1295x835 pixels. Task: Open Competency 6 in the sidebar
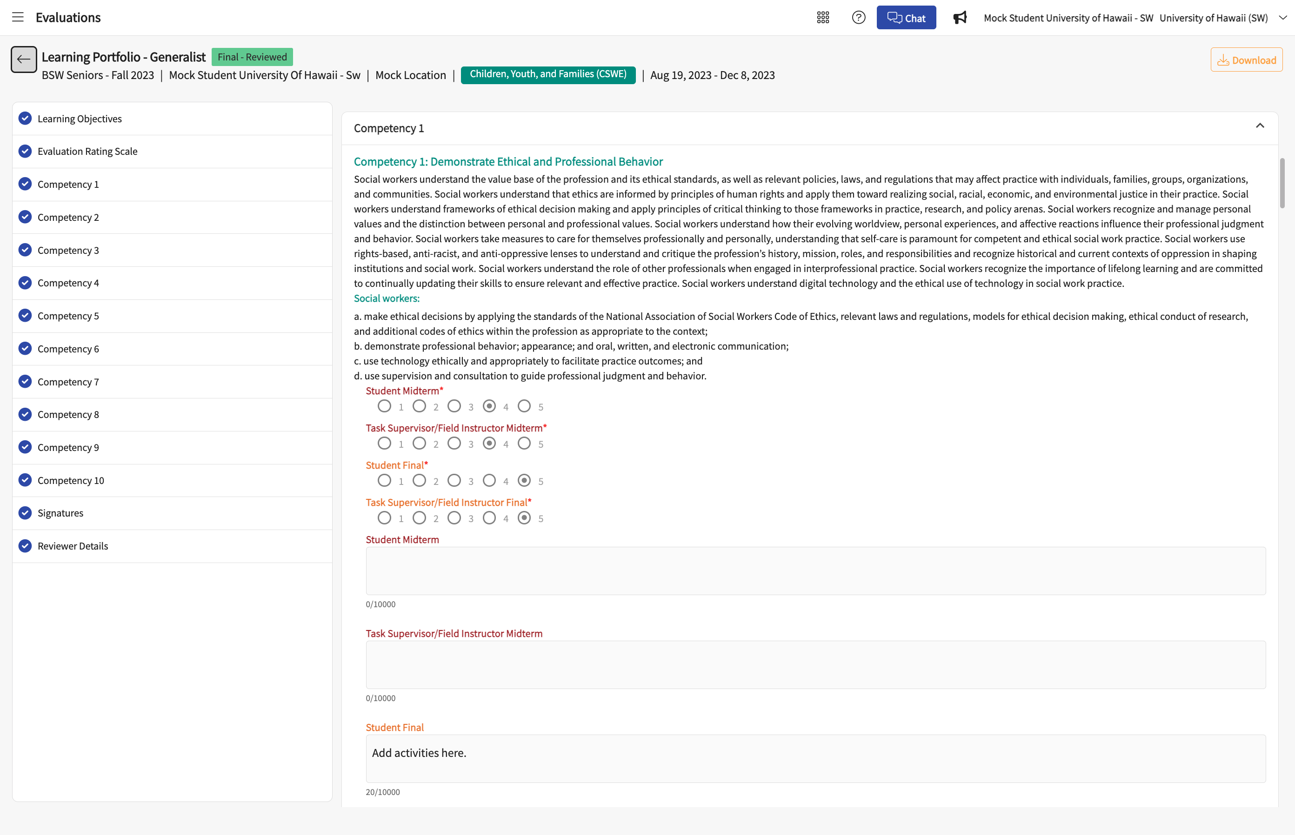point(172,349)
